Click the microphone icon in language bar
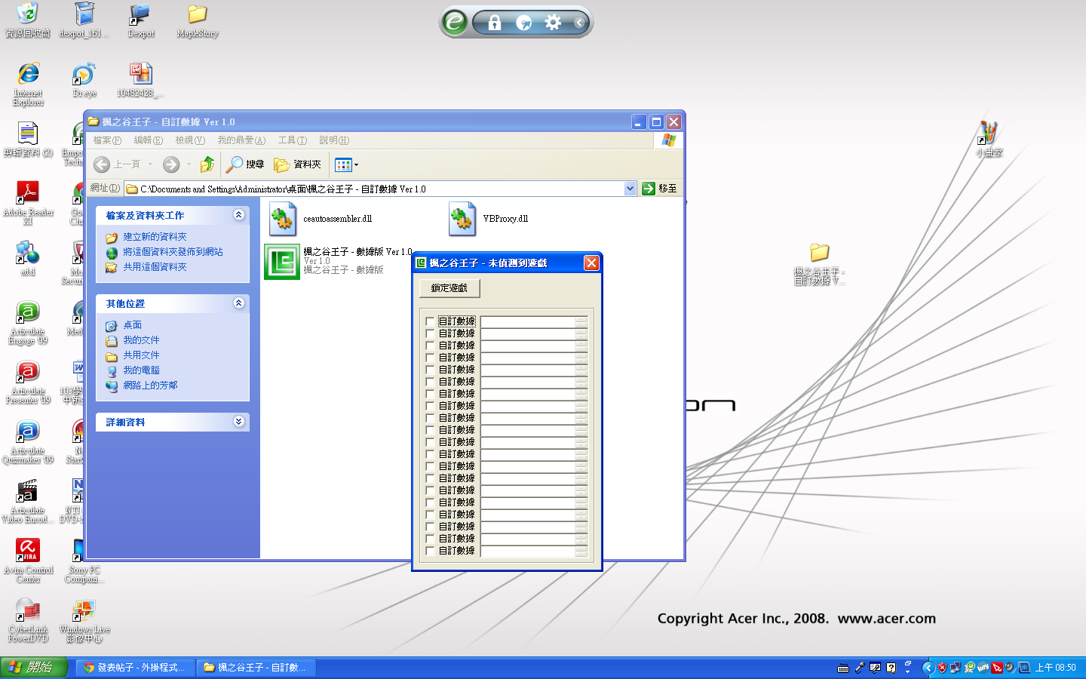This screenshot has height=679, width=1086. (859, 668)
